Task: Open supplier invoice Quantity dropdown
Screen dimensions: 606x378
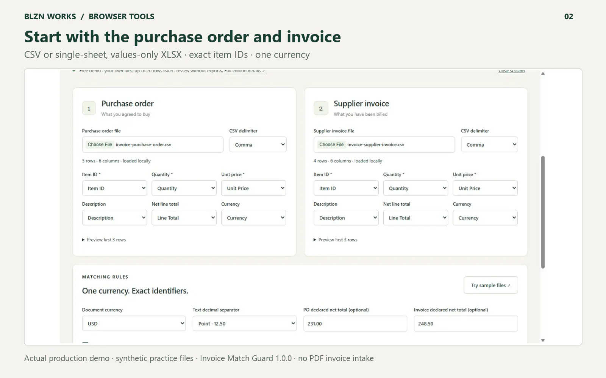Action: coord(415,188)
